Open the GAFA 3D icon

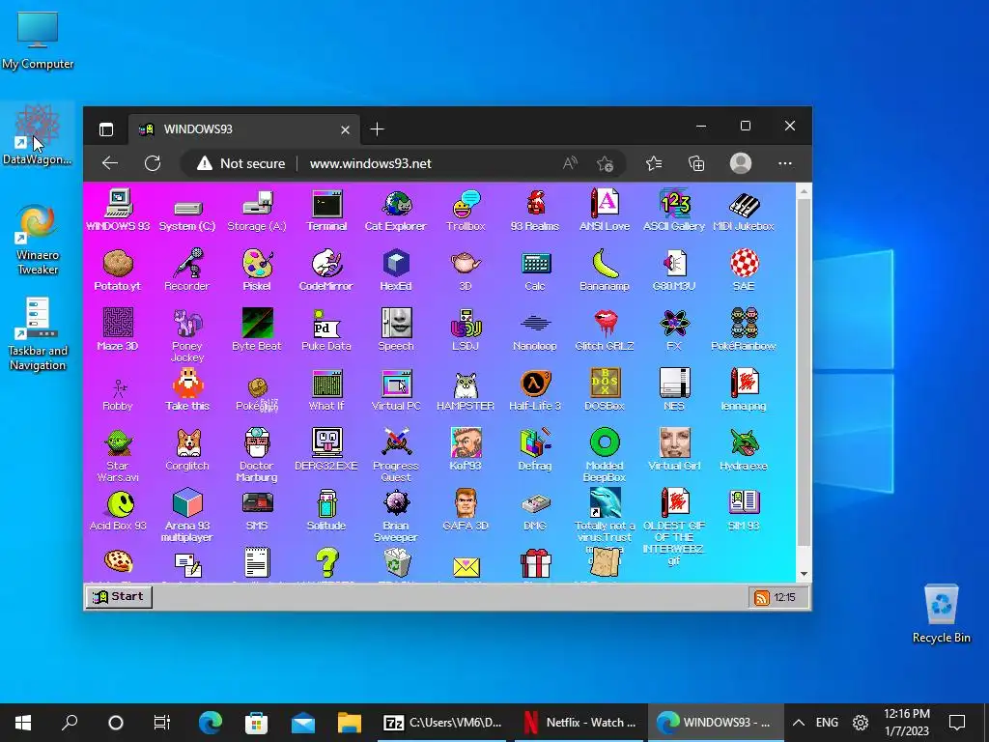[466, 510]
